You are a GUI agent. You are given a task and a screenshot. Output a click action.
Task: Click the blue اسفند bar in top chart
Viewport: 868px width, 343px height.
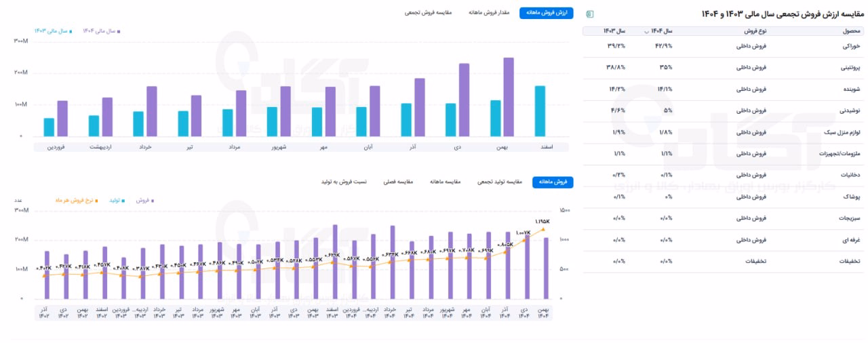[540, 111]
